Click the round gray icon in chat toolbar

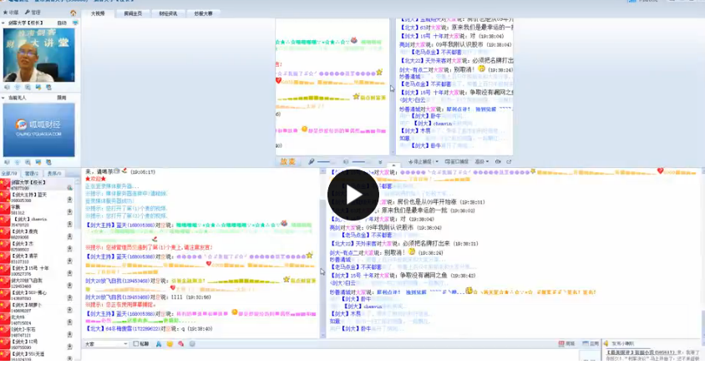(x=192, y=344)
